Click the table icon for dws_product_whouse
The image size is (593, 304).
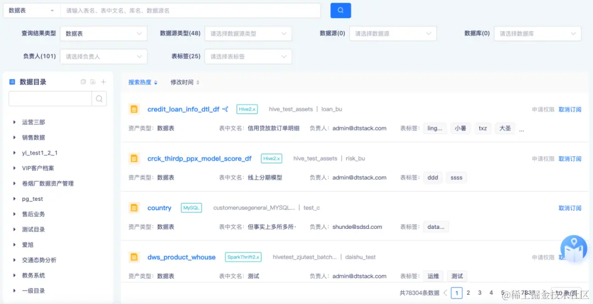tap(133, 257)
